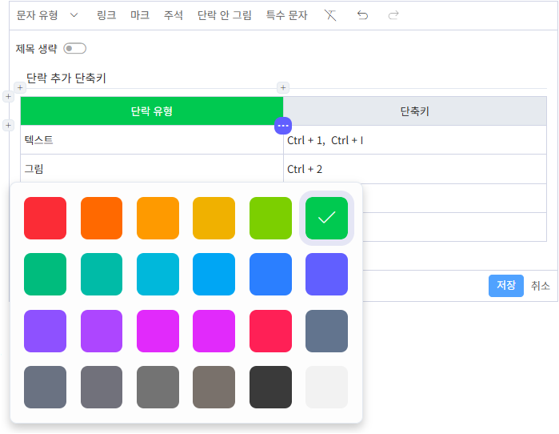The height and width of the screenshot is (434, 559).
Task: Click the redo arrow icon
Action: pyautogui.click(x=393, y=15)
